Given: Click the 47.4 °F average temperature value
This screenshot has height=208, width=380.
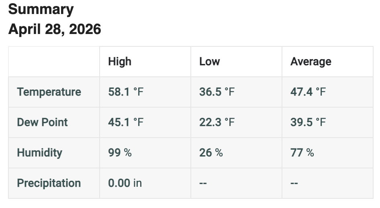Looking at the screenshot, I should click(x=308, y=92).
